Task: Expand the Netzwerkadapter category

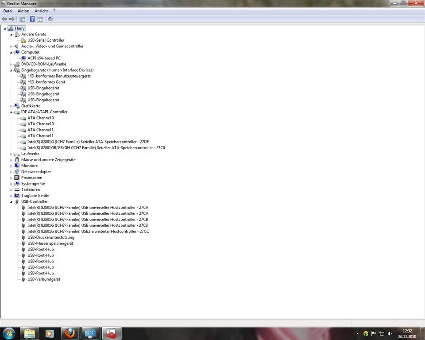Action: point(11,172)
